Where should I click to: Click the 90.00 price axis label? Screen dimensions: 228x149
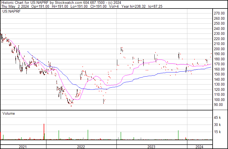pyautogui.click(x=218, y=105)
